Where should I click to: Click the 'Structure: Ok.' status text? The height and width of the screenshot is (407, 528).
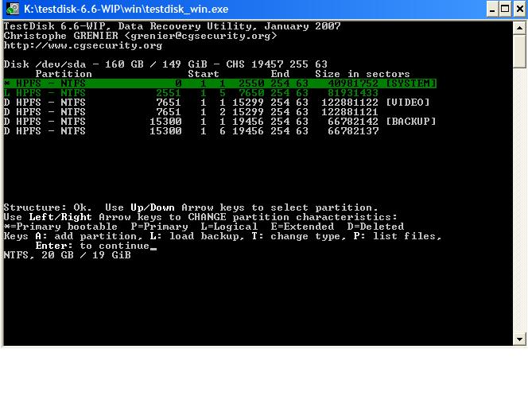(48, 207)
